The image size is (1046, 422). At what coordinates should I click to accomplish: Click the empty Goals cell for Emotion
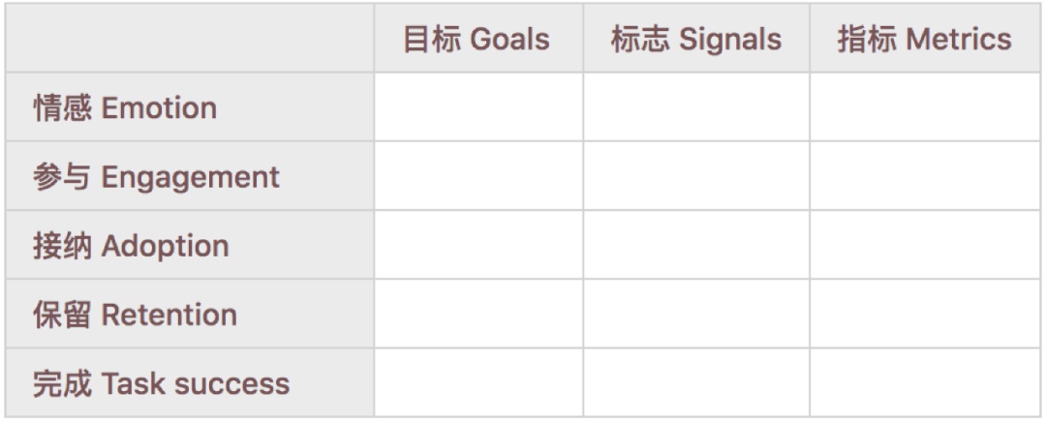[478, 107]
